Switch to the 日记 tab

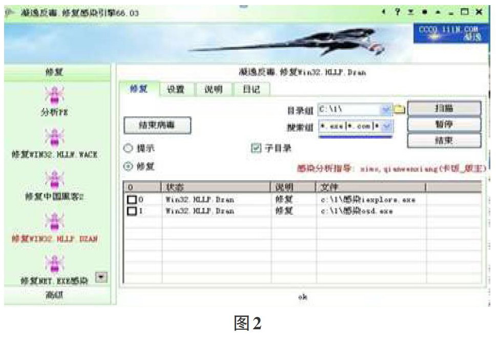pyautogui.click(x=252, y=89)
